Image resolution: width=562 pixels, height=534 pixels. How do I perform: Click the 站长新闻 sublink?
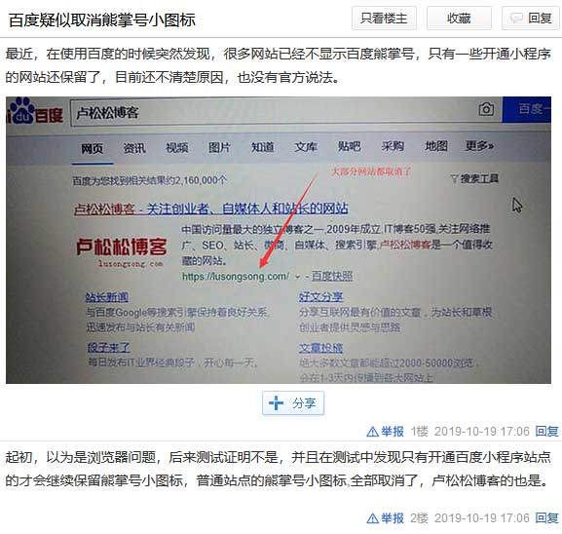click(x=106, y=296)
